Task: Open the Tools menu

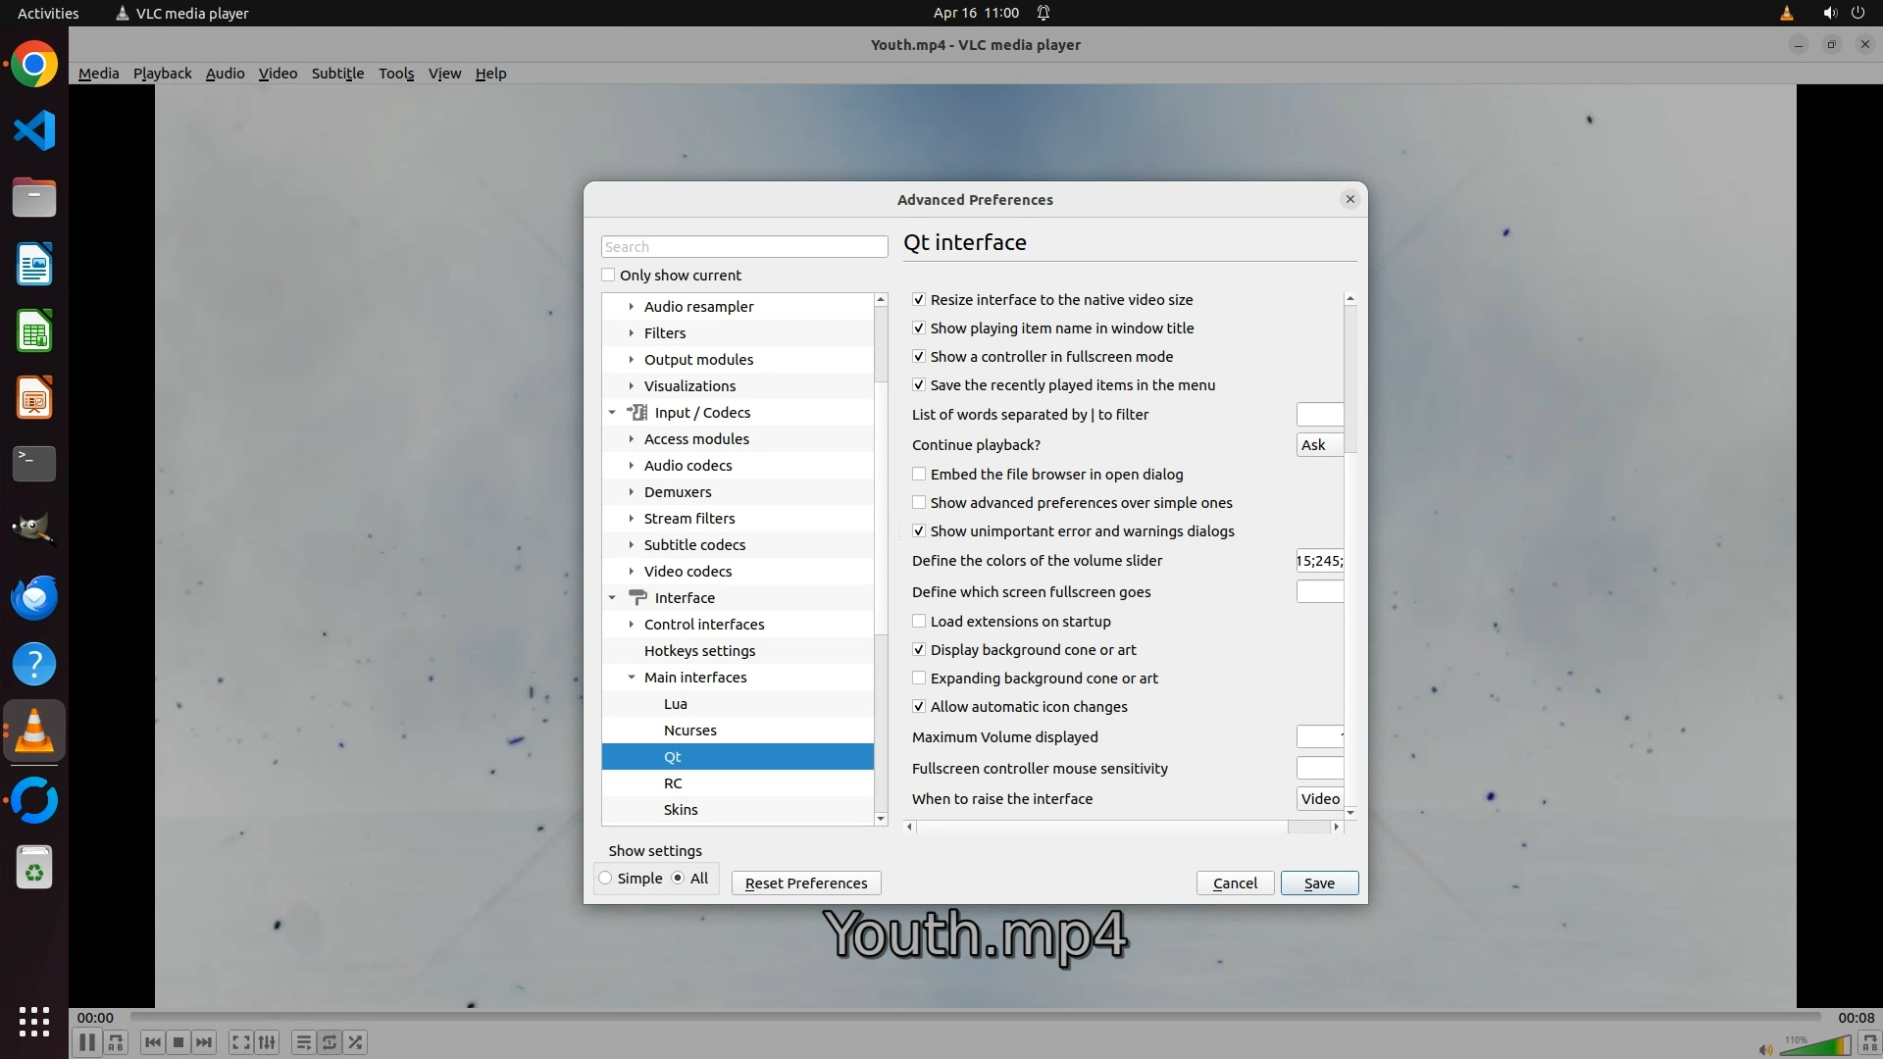Action: pyautogui.click(x=396, y=74)
